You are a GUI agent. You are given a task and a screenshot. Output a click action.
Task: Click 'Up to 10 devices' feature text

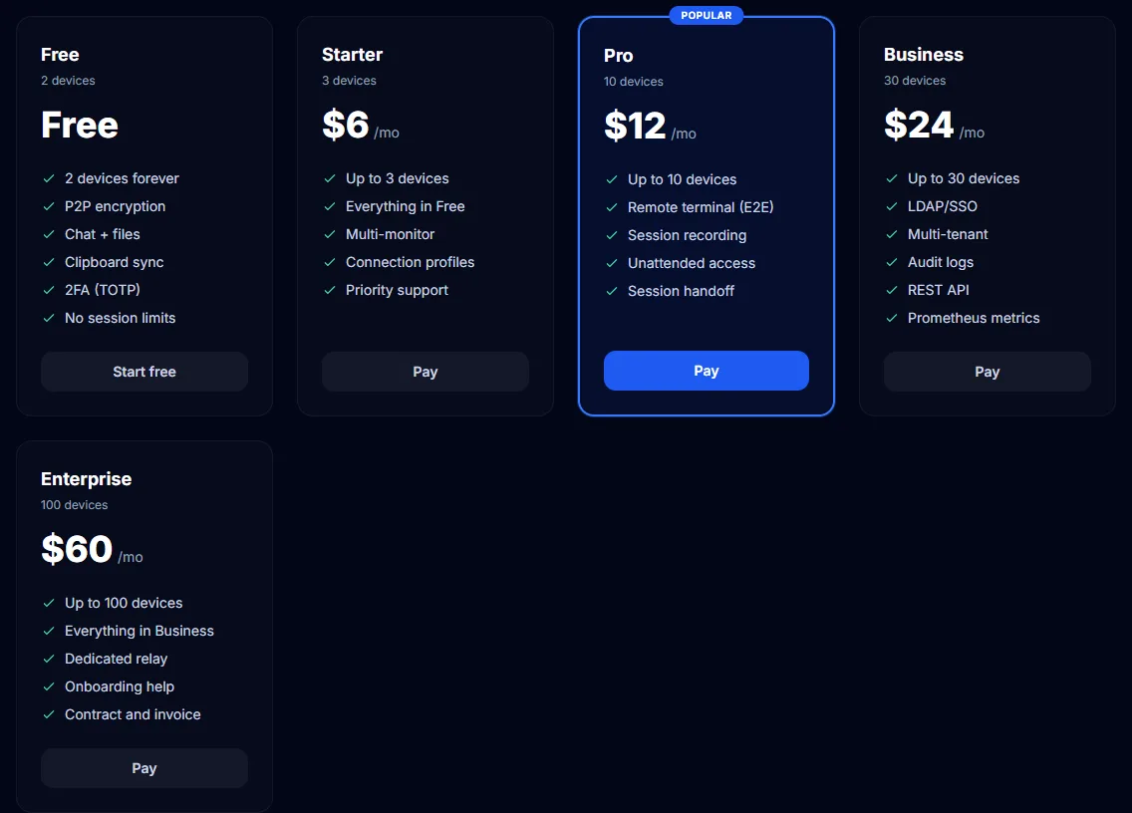tap(683, 179)
